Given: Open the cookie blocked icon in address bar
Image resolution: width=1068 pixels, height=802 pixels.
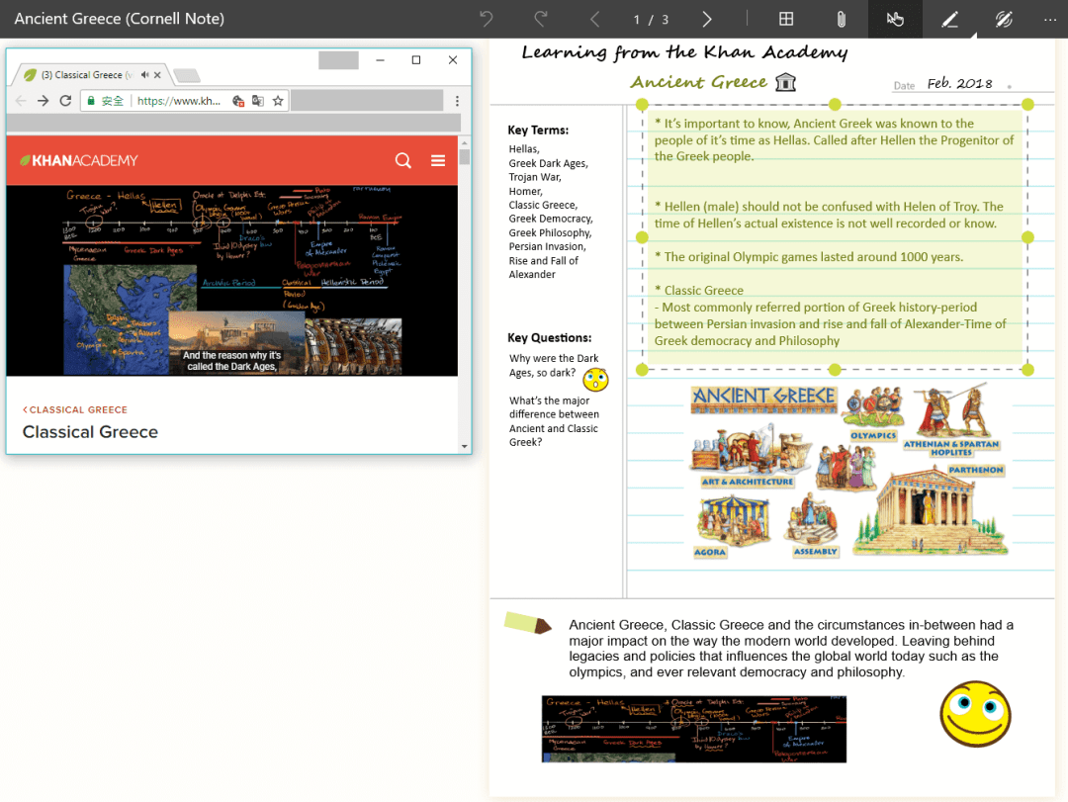Looking at the screenshot, I should [237, 101].
